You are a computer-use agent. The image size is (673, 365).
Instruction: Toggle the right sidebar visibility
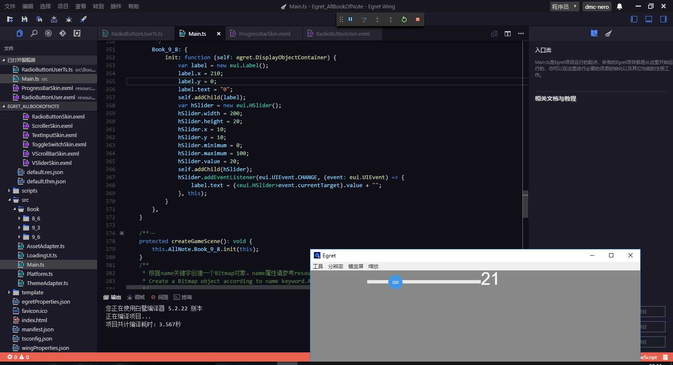(664, 19)
